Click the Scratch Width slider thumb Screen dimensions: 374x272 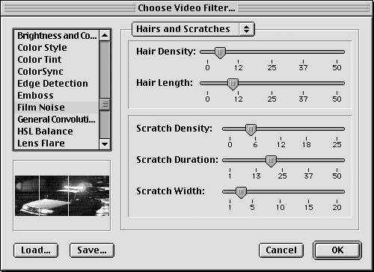[x=241, y=193]
